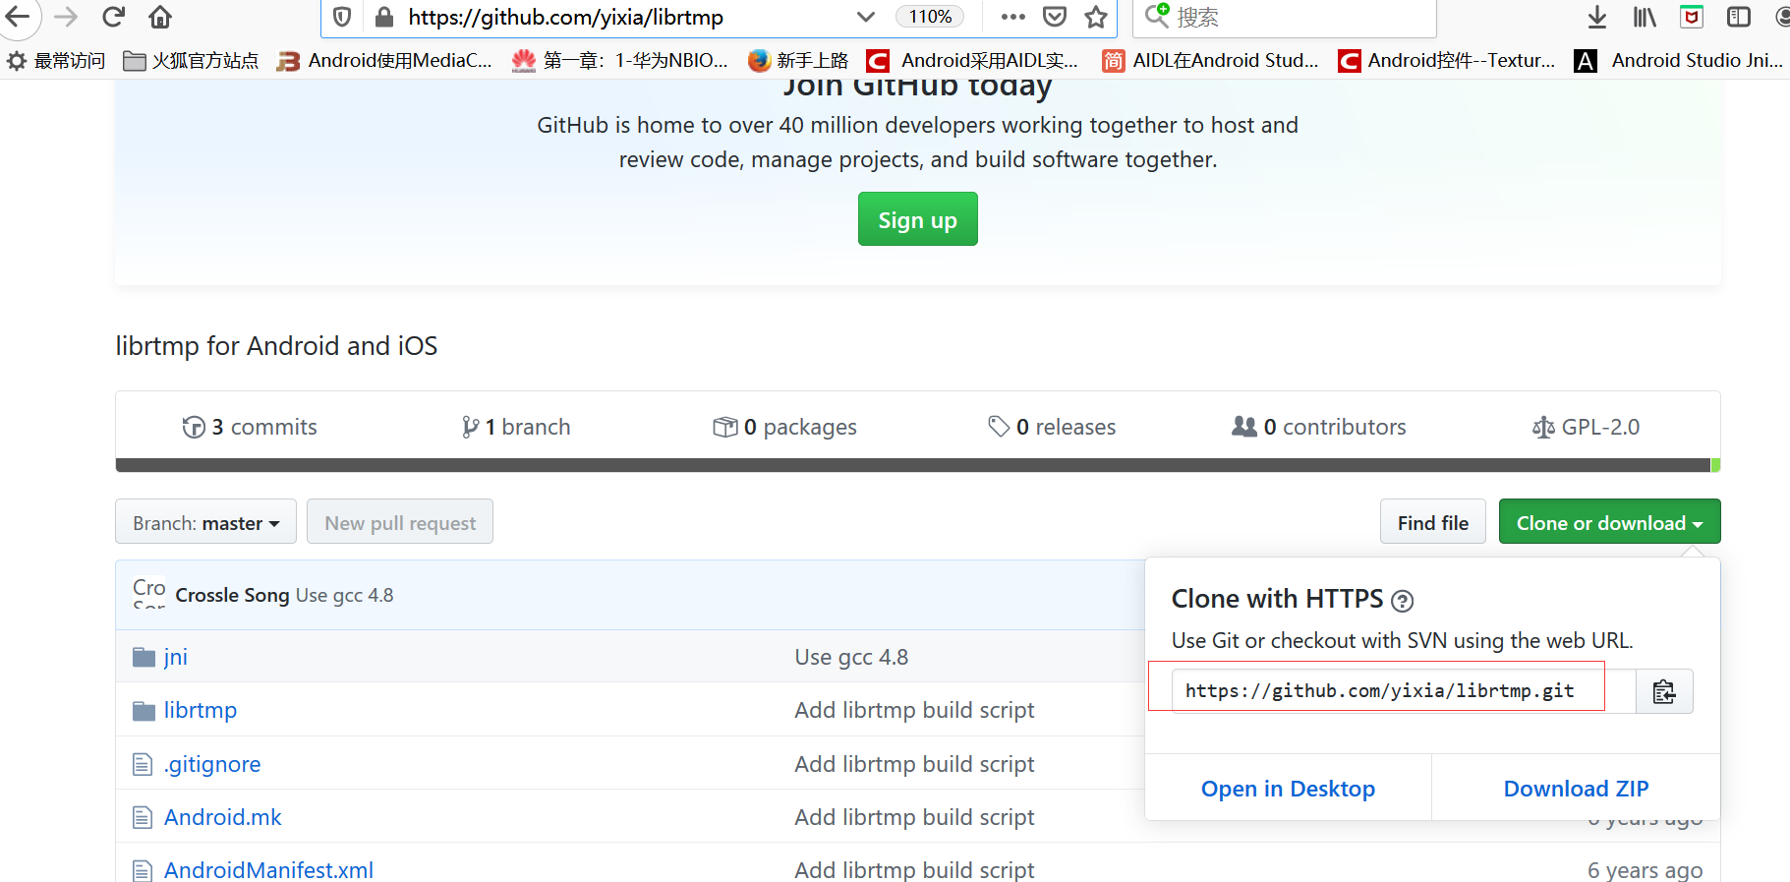Reload the current GitHub page
The width and height of the screenshot is (1790, 882).
click(114, 17)
